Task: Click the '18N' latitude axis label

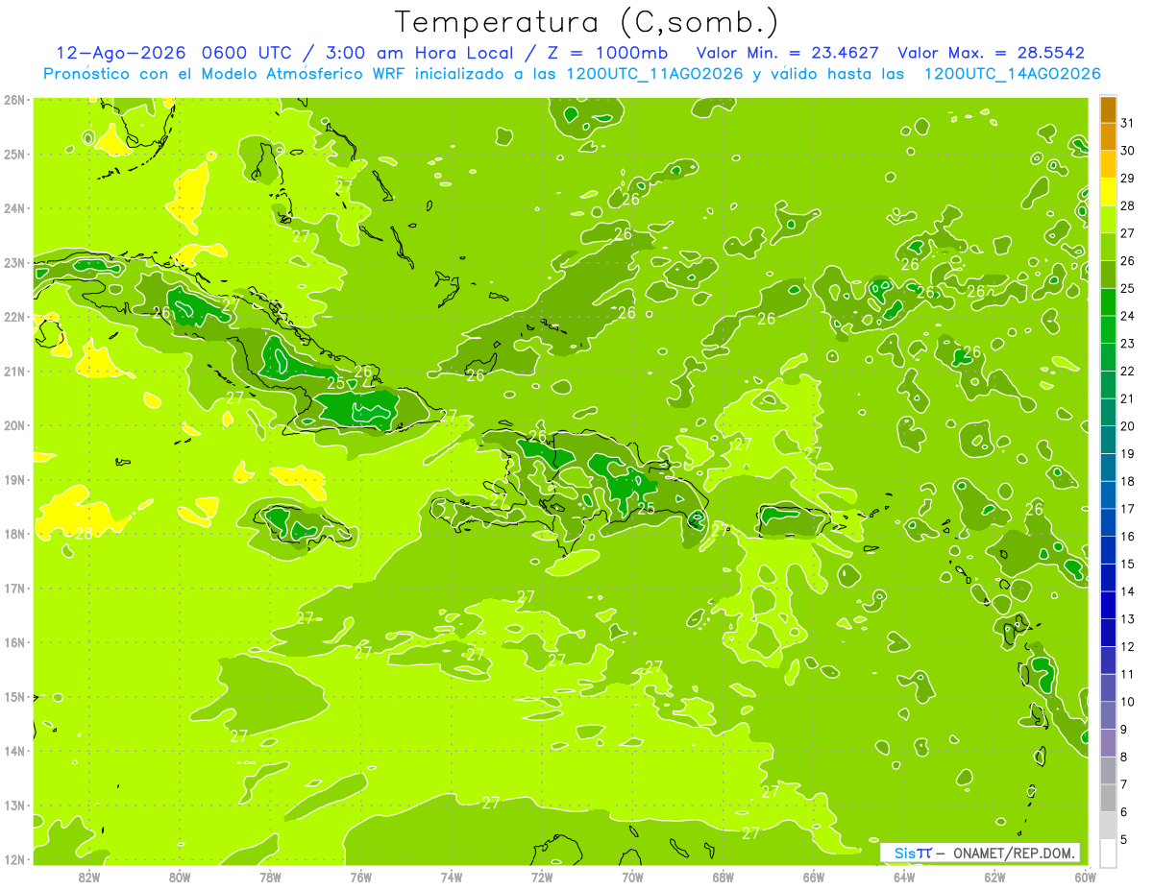Action: [x=13, y=534]
